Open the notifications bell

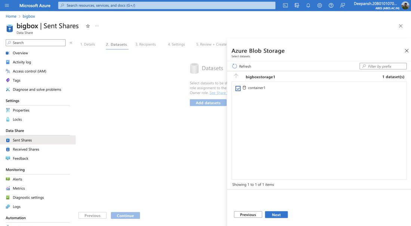point(308,6)
